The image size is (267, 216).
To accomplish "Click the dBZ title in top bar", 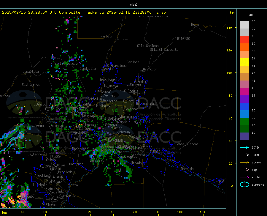I will pyautogui.click(x=133, y=4).
